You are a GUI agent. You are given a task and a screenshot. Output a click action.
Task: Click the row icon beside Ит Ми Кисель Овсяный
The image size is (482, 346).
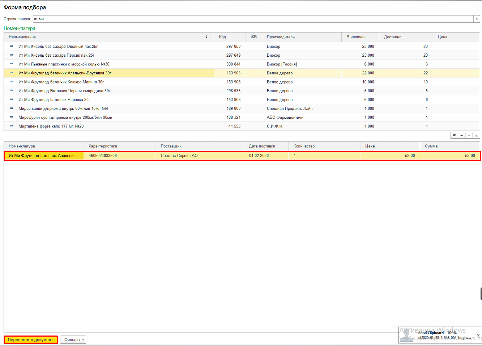11,46
